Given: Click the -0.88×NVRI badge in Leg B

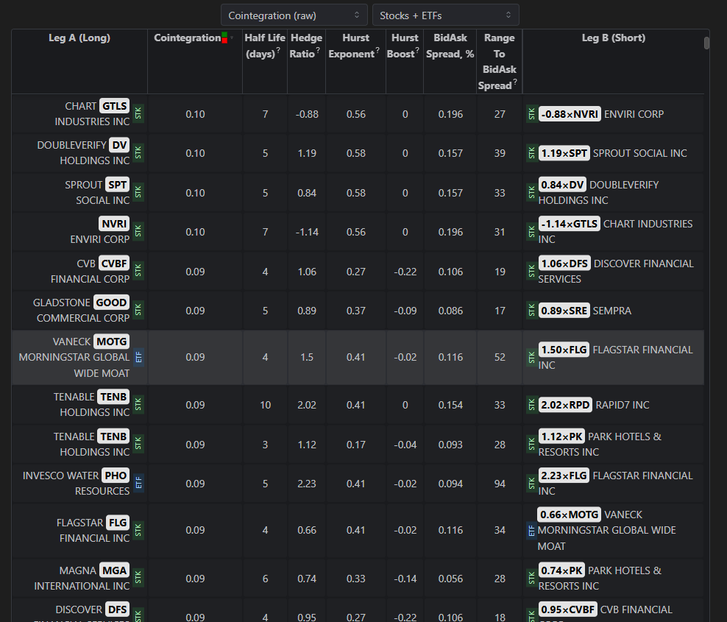Looking at the screenshot, I should [x=570, y=114].
